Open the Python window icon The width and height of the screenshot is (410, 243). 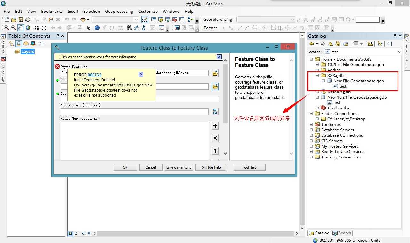click(182, 20)
